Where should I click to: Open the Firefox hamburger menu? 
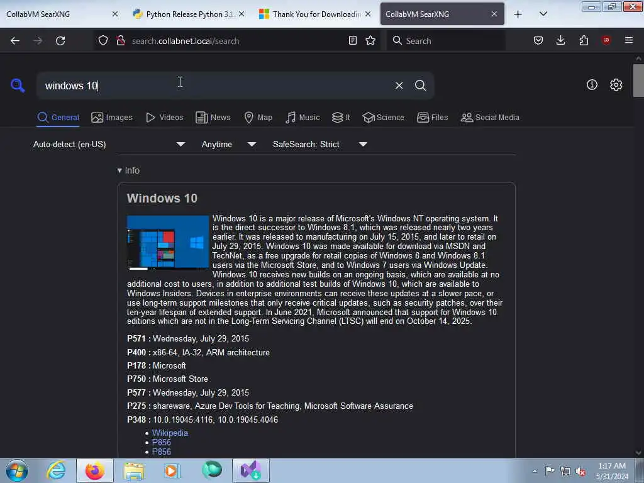pos(628,40)
